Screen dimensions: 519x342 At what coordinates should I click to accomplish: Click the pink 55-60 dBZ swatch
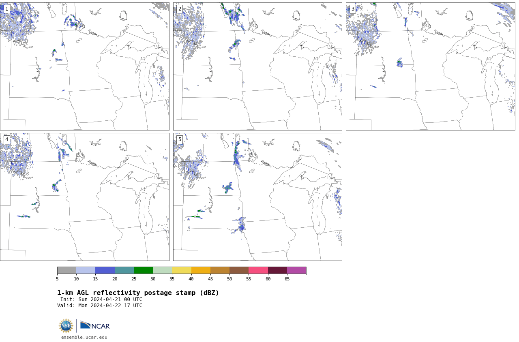pyautogui.click(x=258, y=270)
